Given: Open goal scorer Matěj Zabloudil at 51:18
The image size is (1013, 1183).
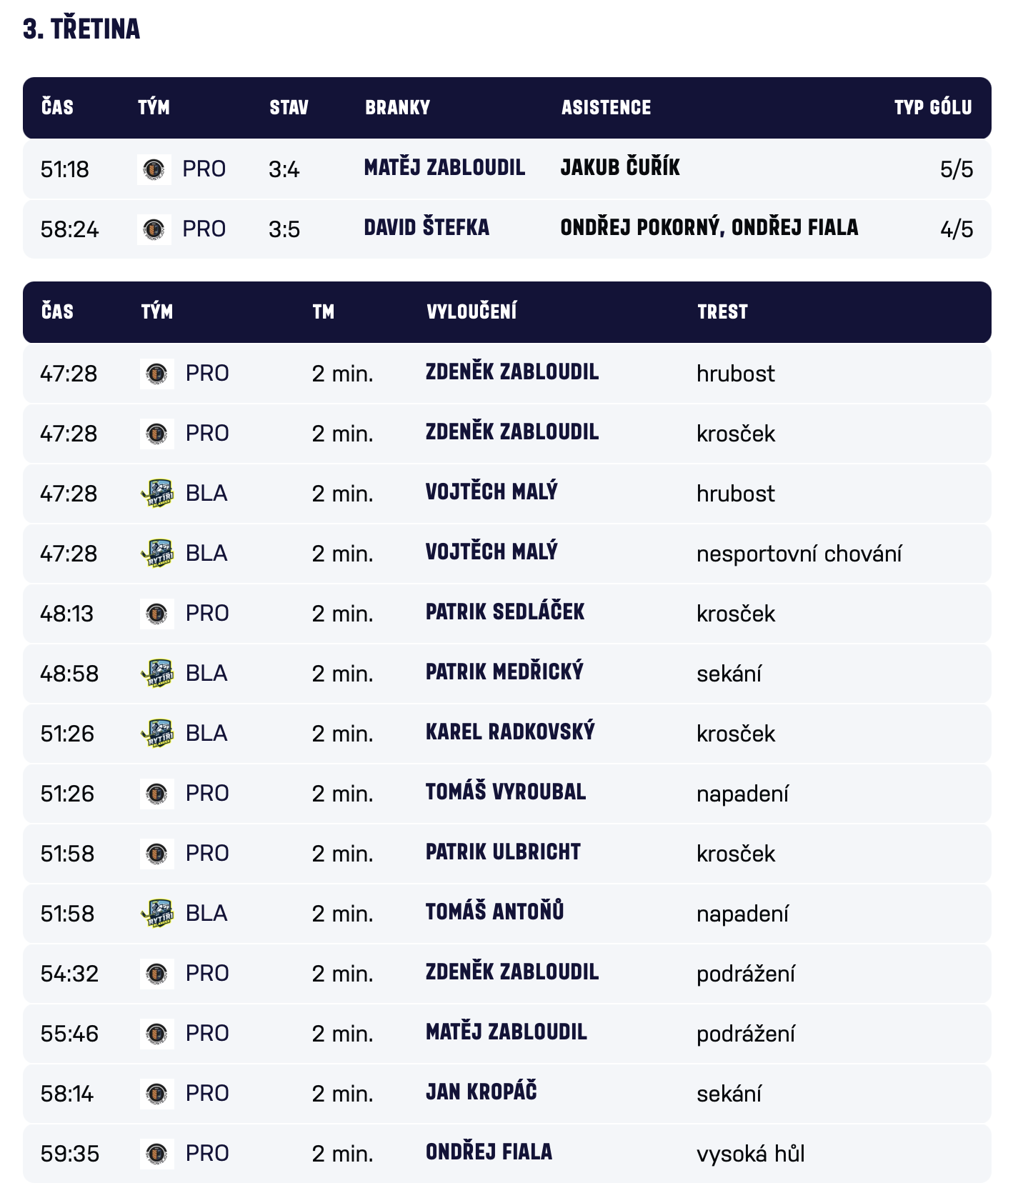Looking at the screenshot, I should 444,168.
